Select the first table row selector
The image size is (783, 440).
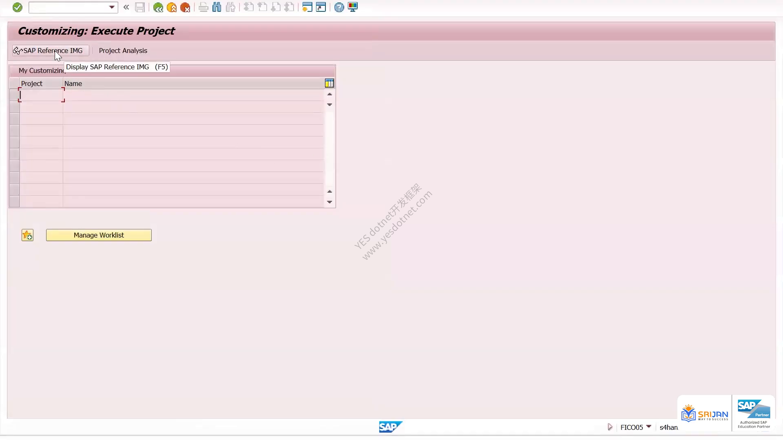tap(14, 95)
